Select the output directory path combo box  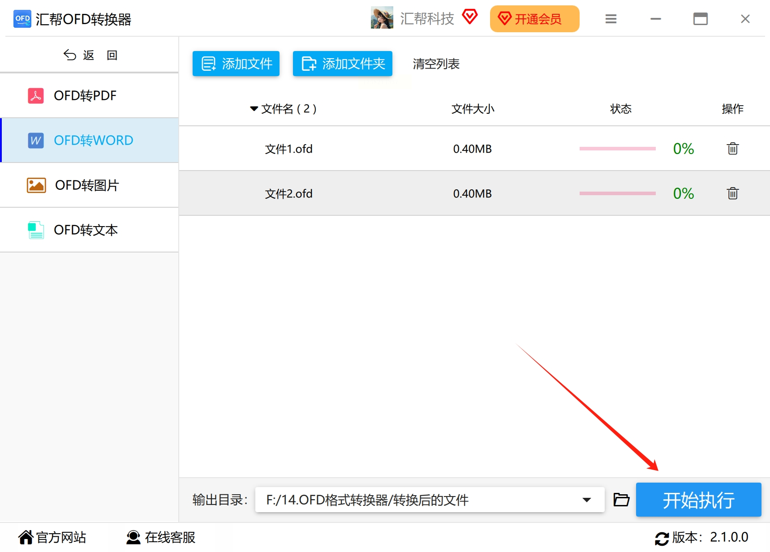(430, 500)
